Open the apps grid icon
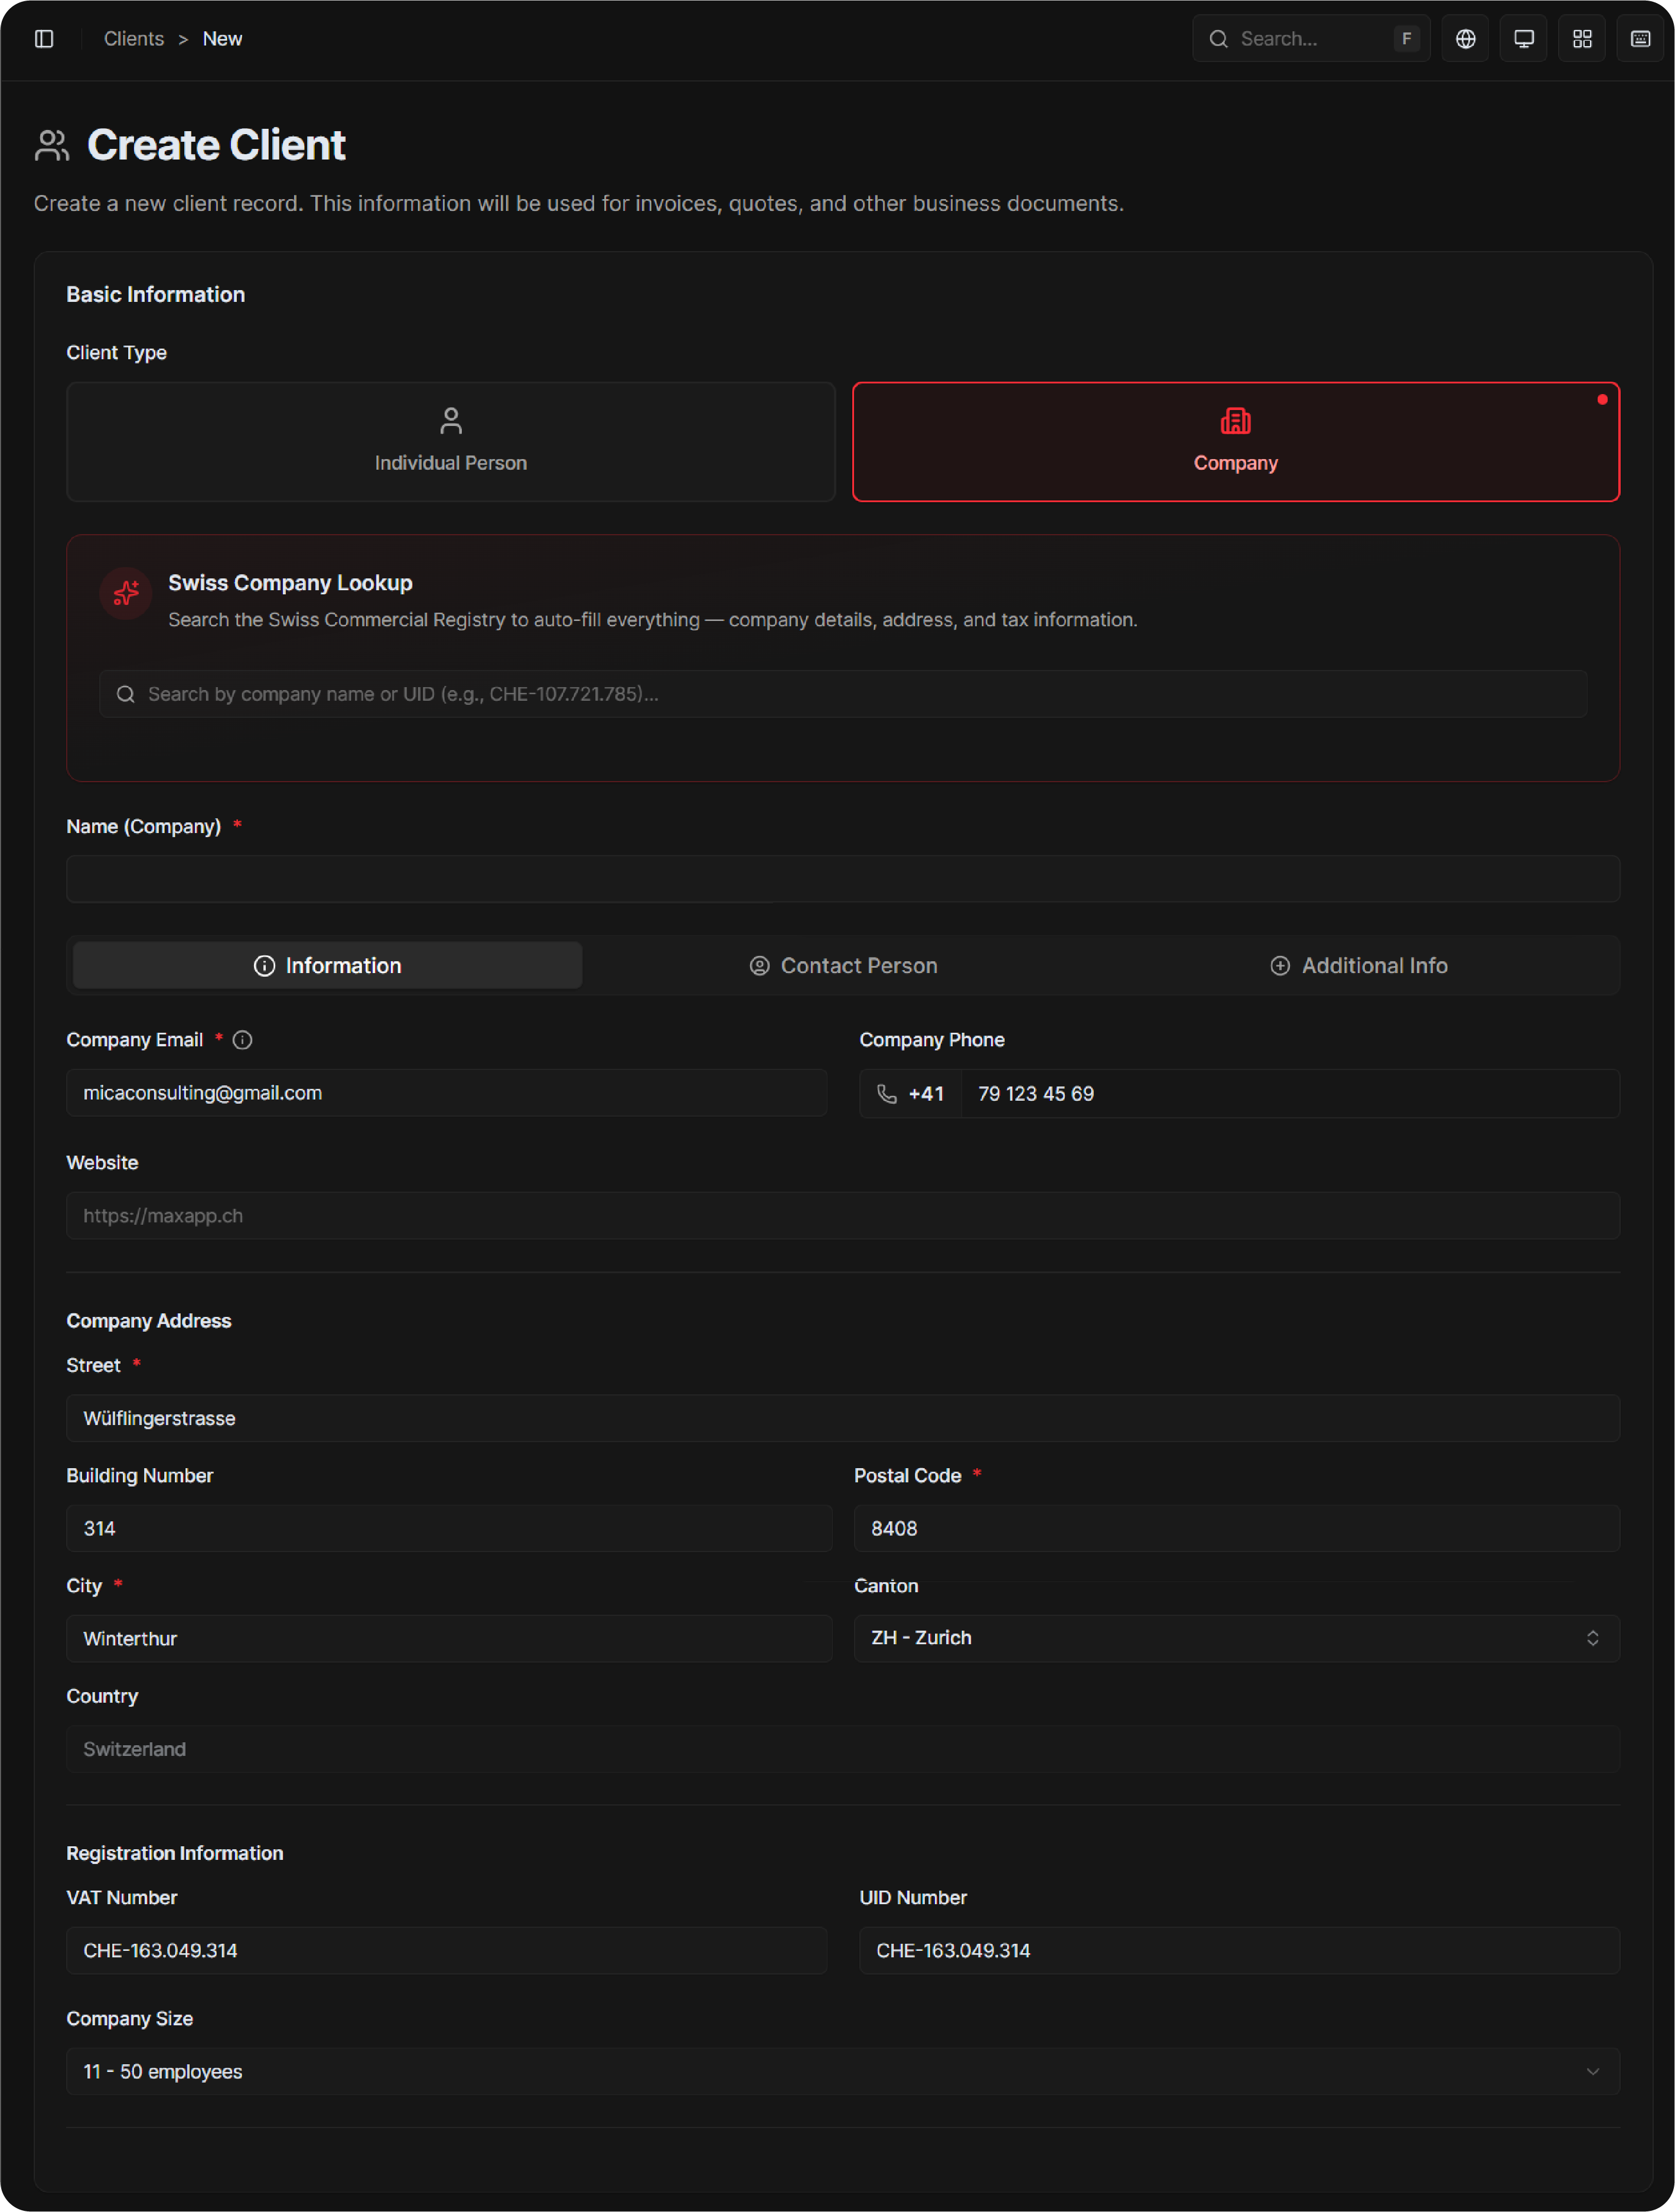Viewport: 1675px width, 2212px height. click(1582, 38)
